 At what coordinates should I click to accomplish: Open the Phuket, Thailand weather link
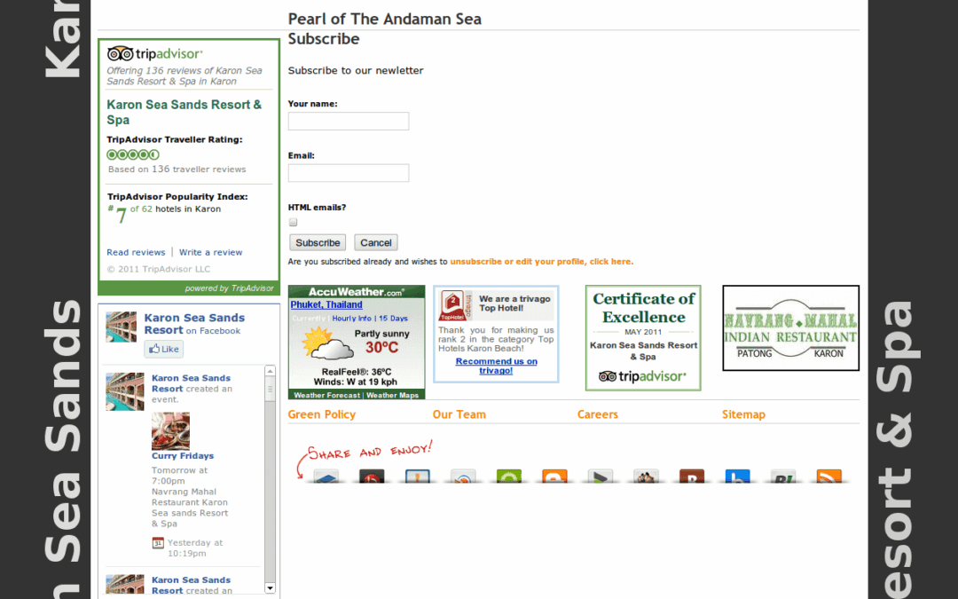click(x=326, y=304)
